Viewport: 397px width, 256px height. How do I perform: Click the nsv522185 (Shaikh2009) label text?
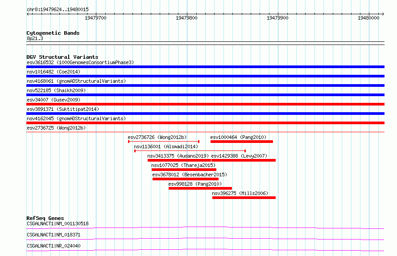pos(56,90)
